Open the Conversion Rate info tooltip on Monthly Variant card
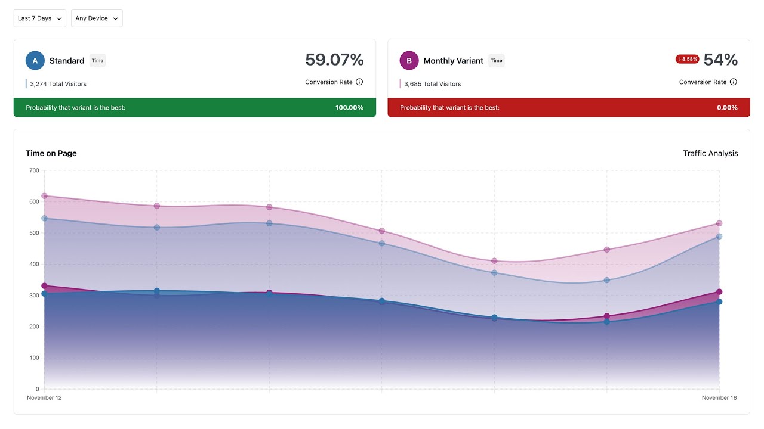Viewport: 764px width, 429px height. (x=734, y=82)
